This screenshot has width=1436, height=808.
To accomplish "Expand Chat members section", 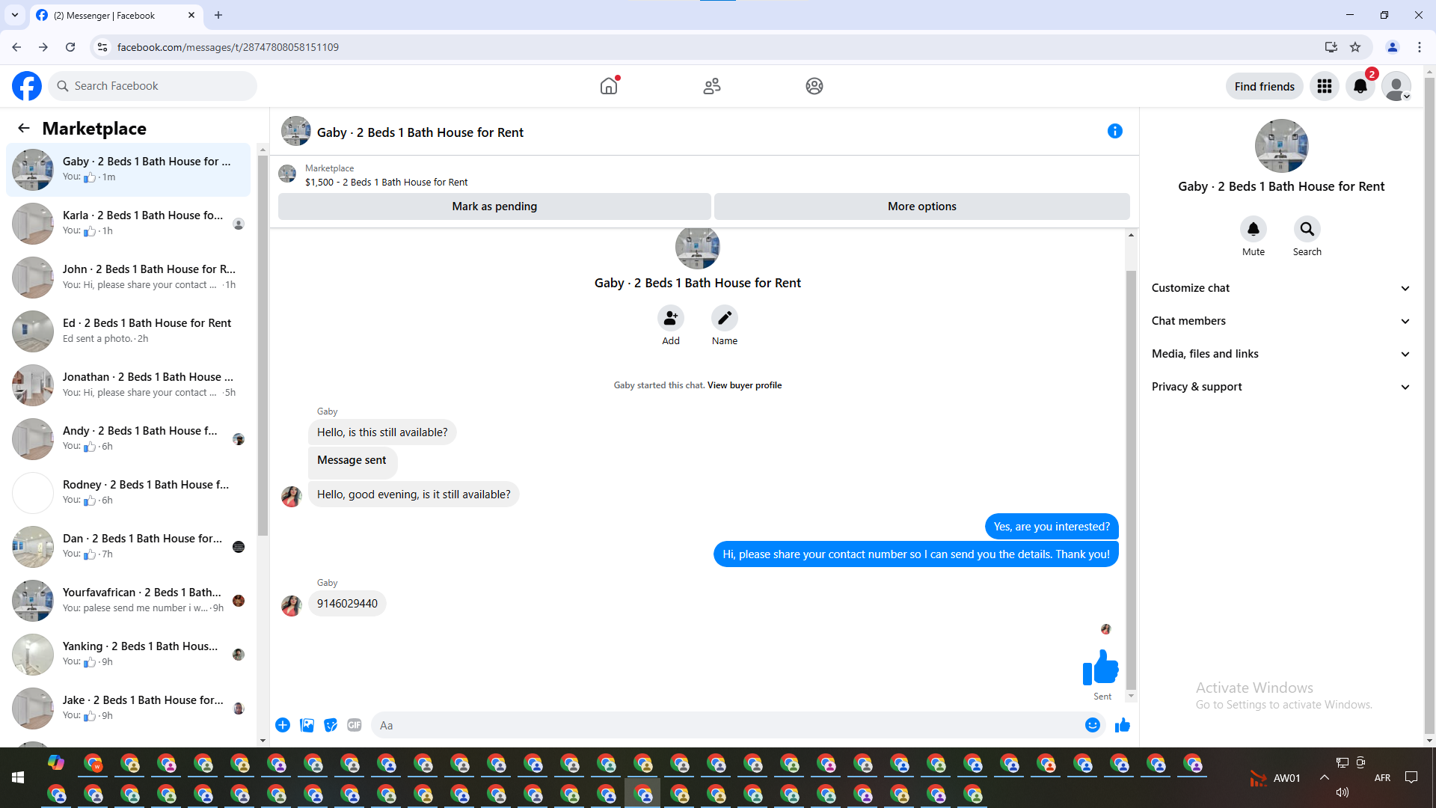I will [1281, 321].
